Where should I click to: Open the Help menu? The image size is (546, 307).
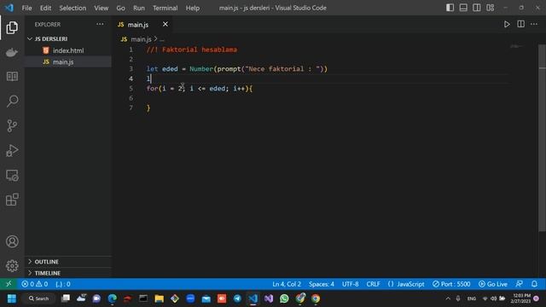[x=192, y=8]
